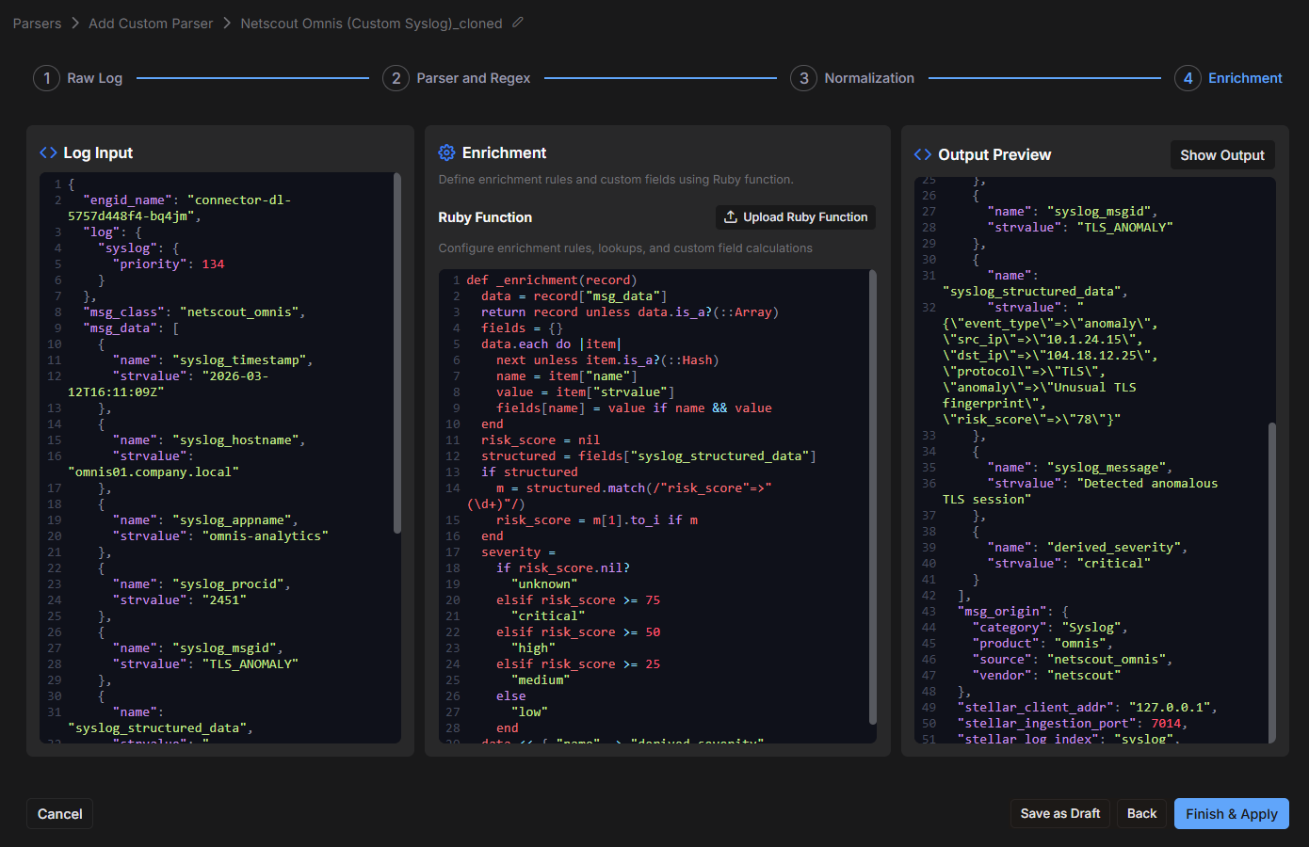Viewport: 1309px width, 847px height.
Task: Click the Log Input code brackets icon
Action: (x=48, y=152)
